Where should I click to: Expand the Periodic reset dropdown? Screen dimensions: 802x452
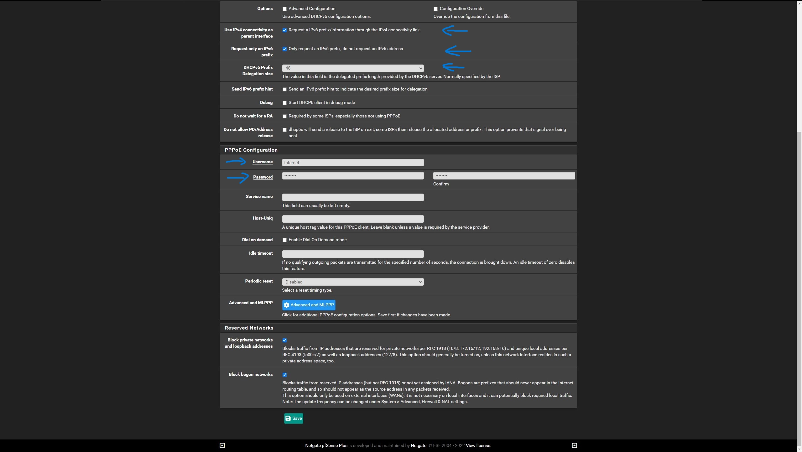click(x=353, y=282)
